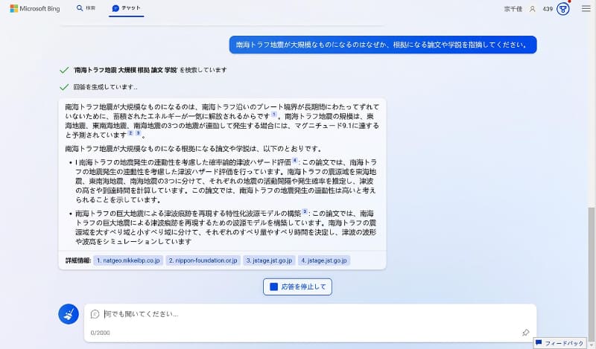Open the user account icon
The image size is (596, 349).
click(x=533, y=9)
